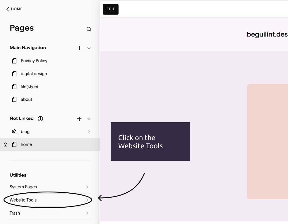Viewport: 288px width, 224px height.
Task: Open the Trash utility
Action: (x=49, y=213)
